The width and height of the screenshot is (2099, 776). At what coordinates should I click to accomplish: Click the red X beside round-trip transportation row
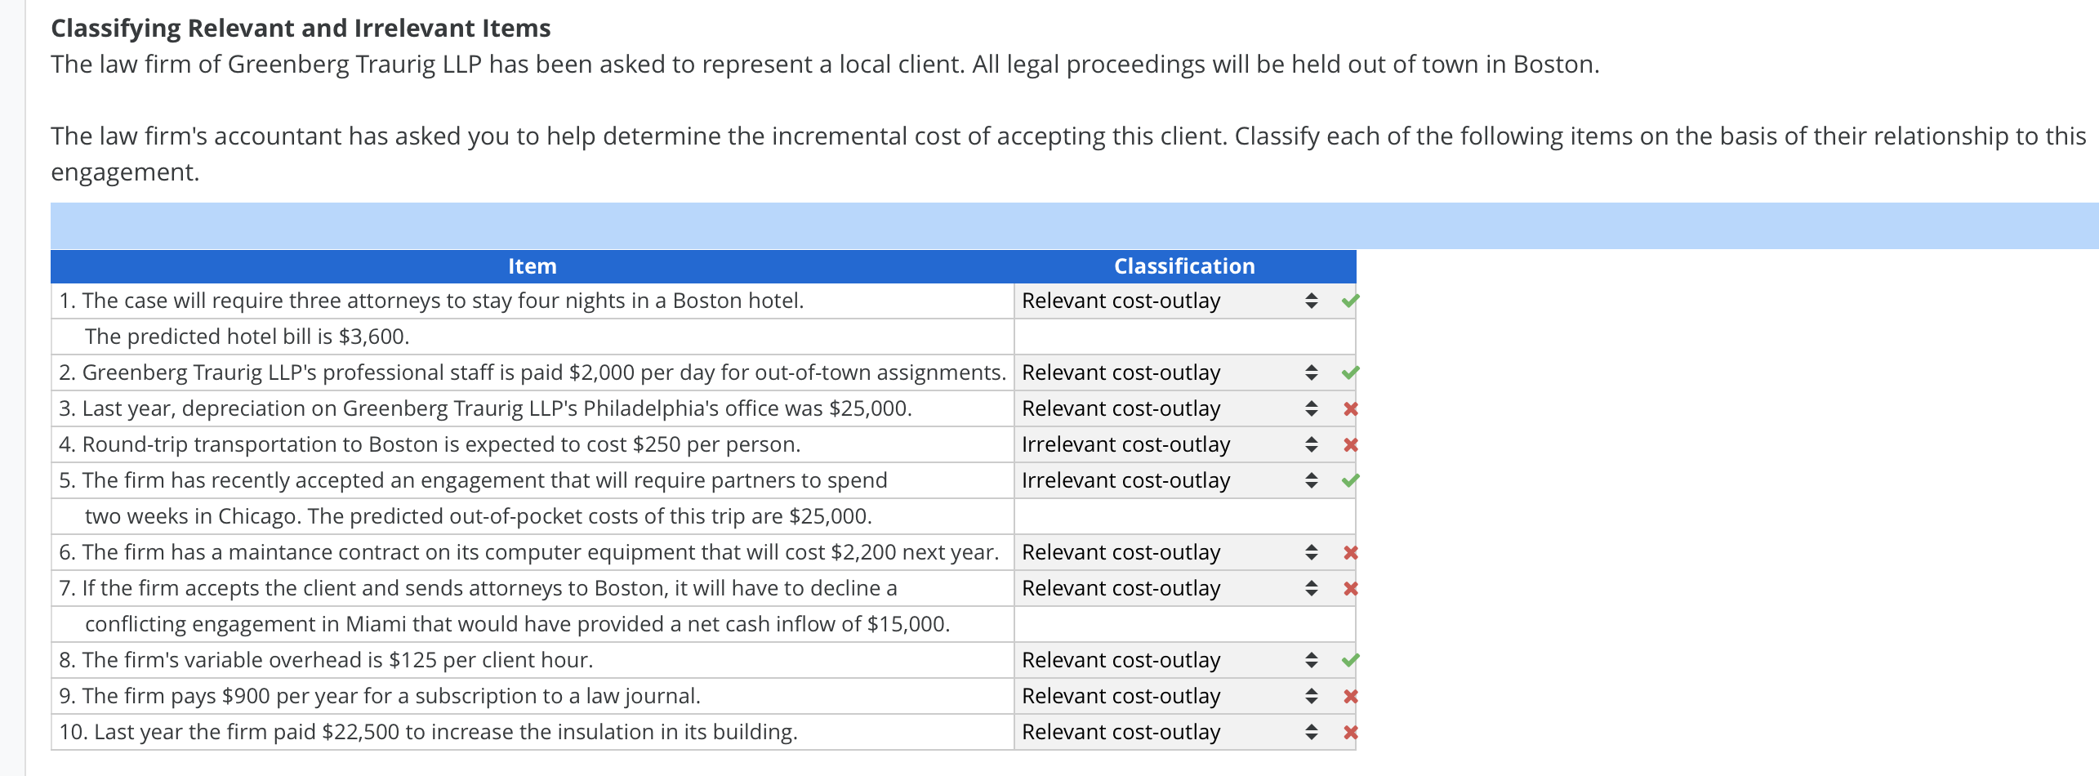point(1350,444)
